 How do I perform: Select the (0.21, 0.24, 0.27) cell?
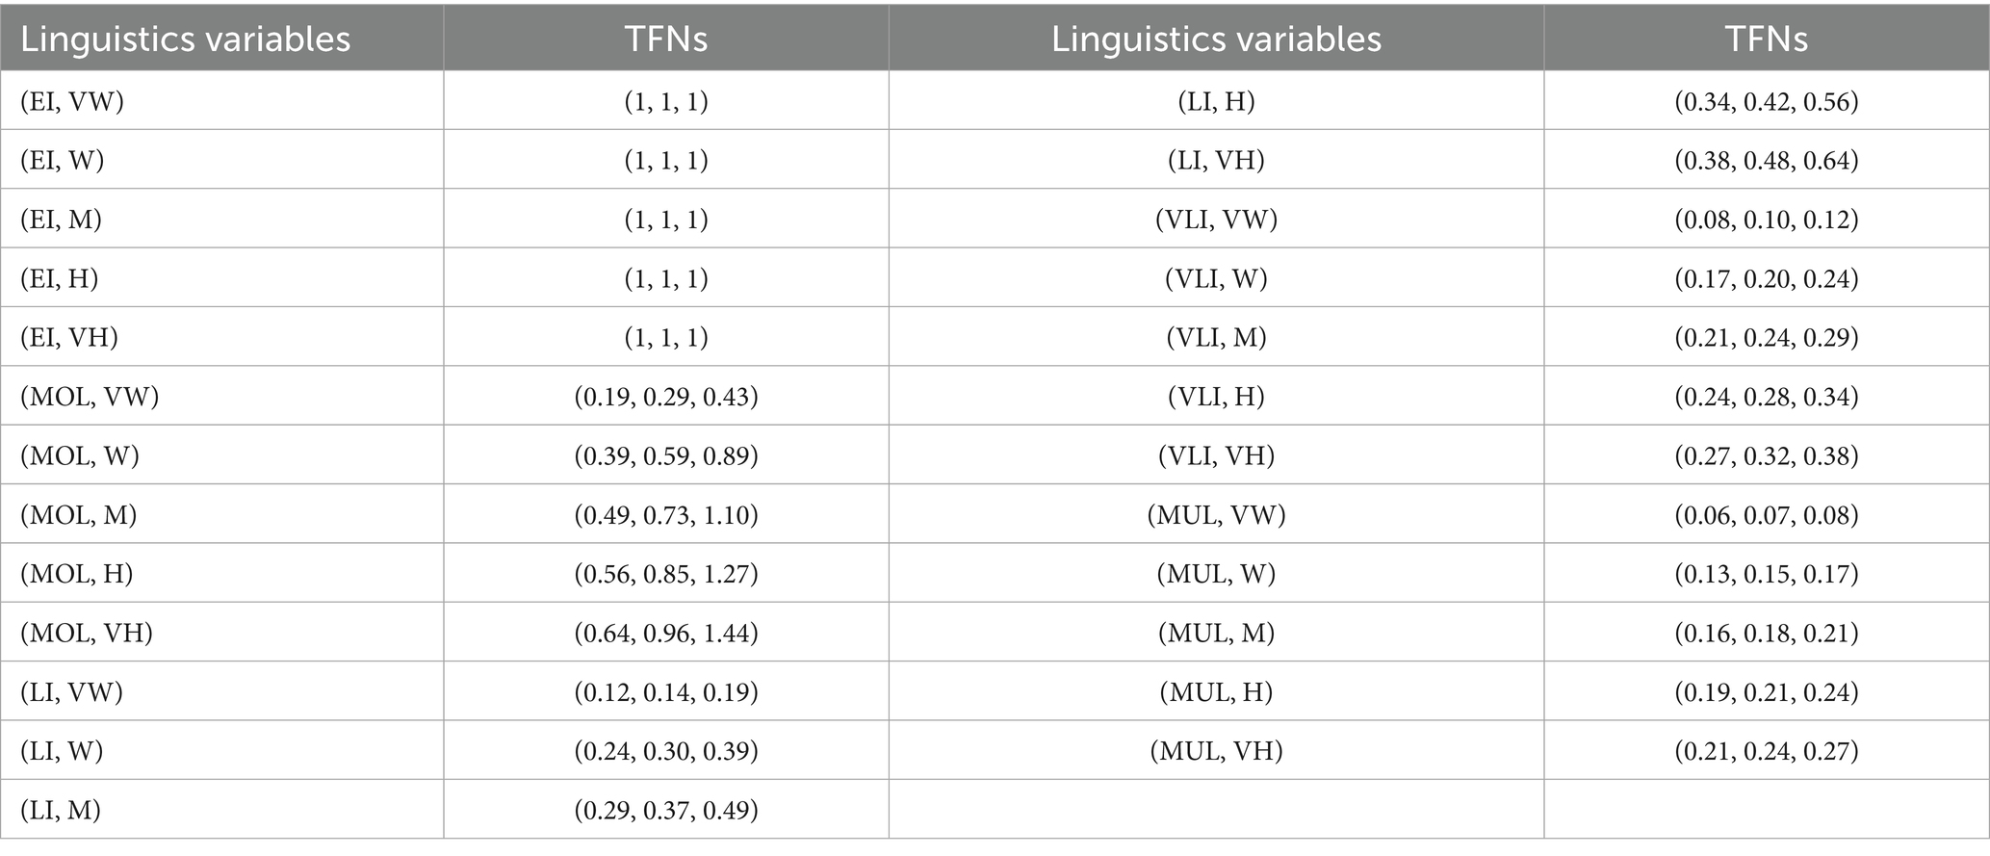click(1766, 750)
